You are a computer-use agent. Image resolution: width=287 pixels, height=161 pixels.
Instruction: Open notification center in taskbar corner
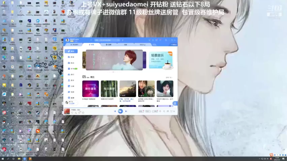pos(283,159)
